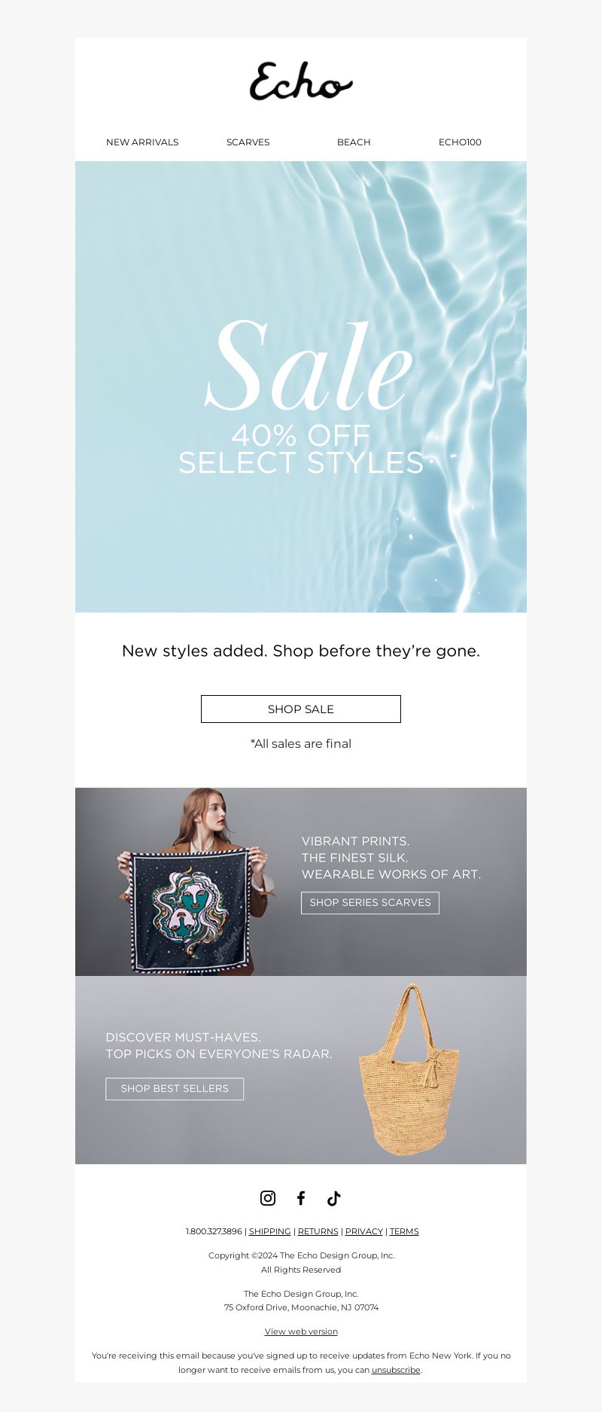The image size is (602, 1412).
Task: Open the TikTok icon link
Action: [334, 1197]
